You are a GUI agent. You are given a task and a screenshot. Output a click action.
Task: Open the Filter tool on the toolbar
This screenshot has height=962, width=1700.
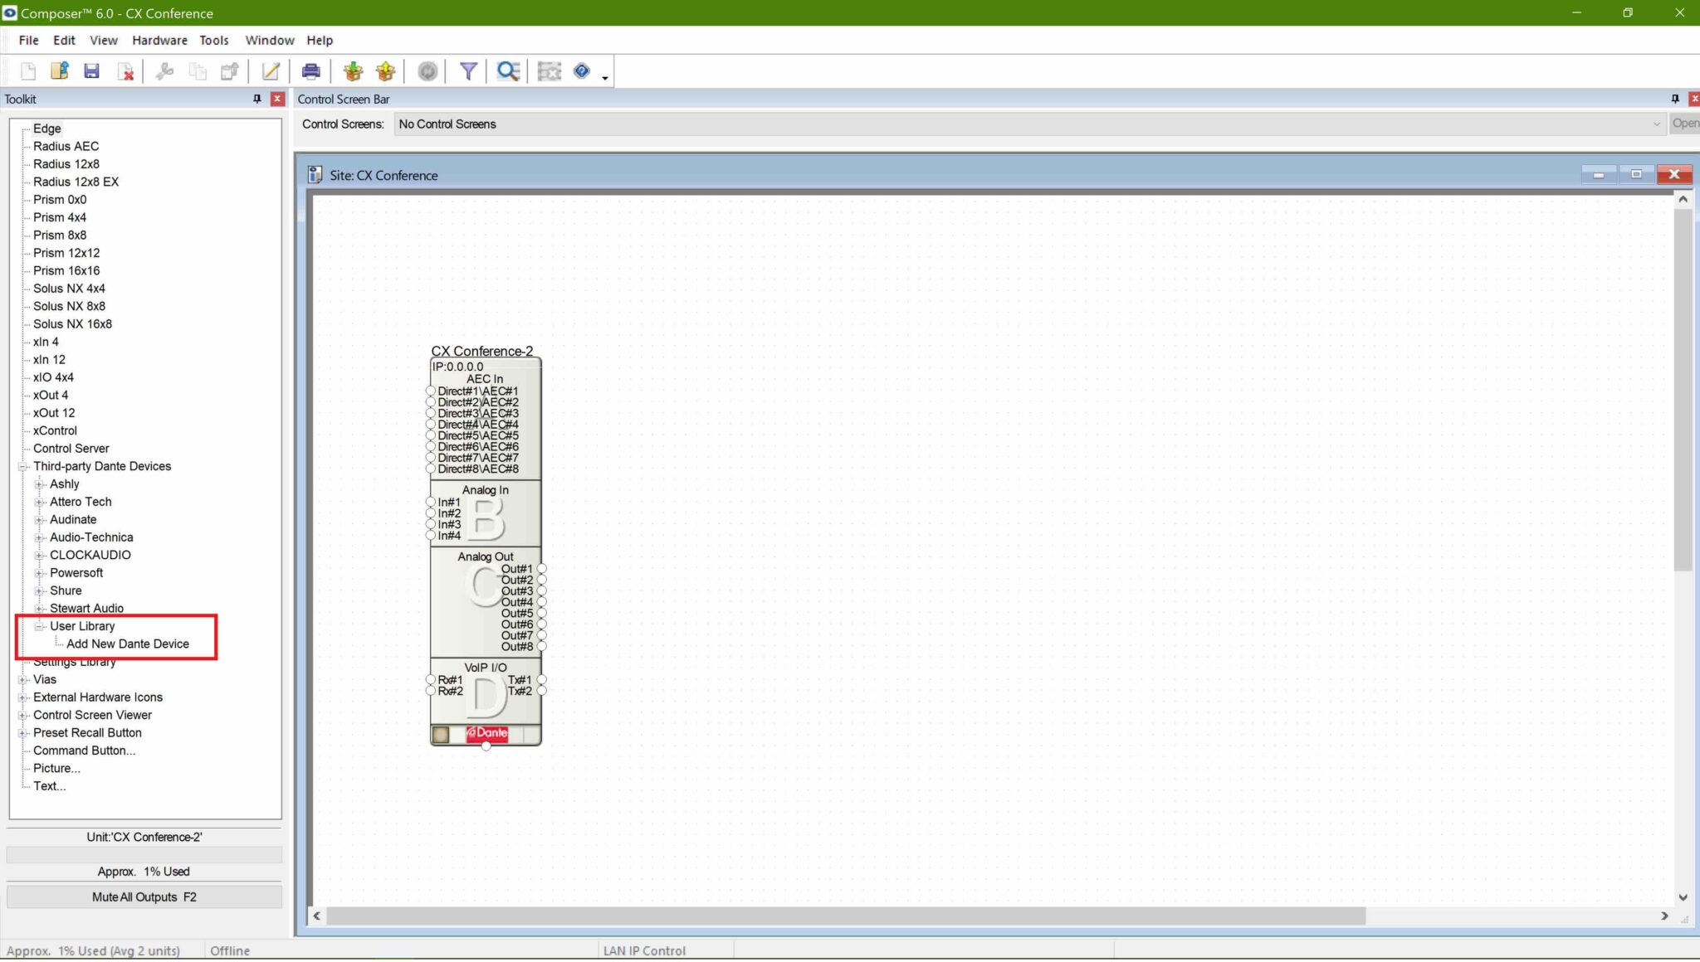click(x=467, y=71)
